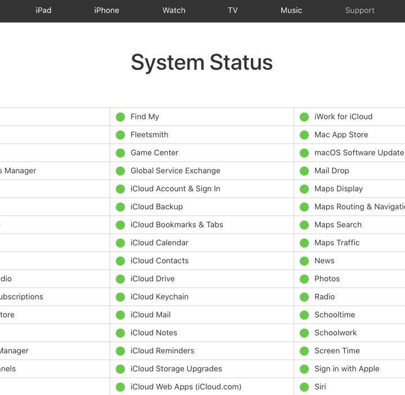This screenshot has width=405, height=395.
Task: Select iCloud Account & Sign In label
Action: coord(175,189)
